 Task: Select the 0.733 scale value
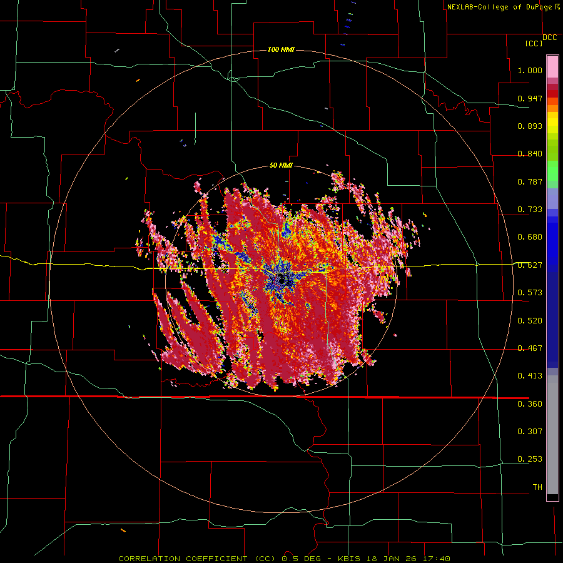[530, 210]
